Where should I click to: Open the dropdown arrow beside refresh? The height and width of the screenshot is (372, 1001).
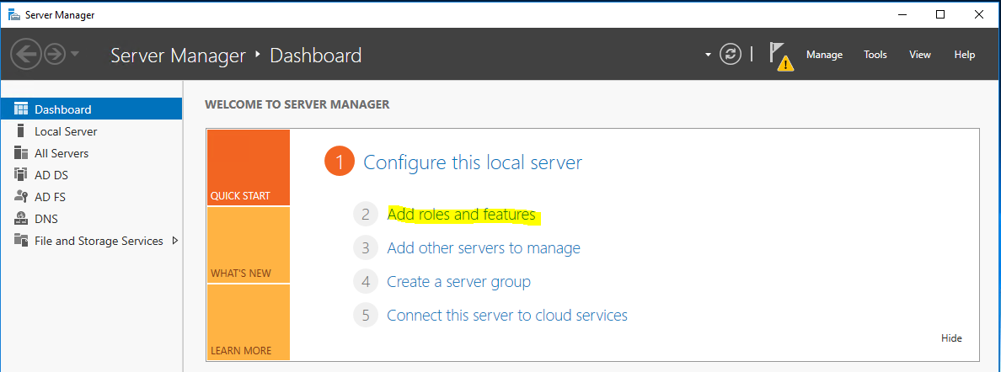[x=708, y=55]
